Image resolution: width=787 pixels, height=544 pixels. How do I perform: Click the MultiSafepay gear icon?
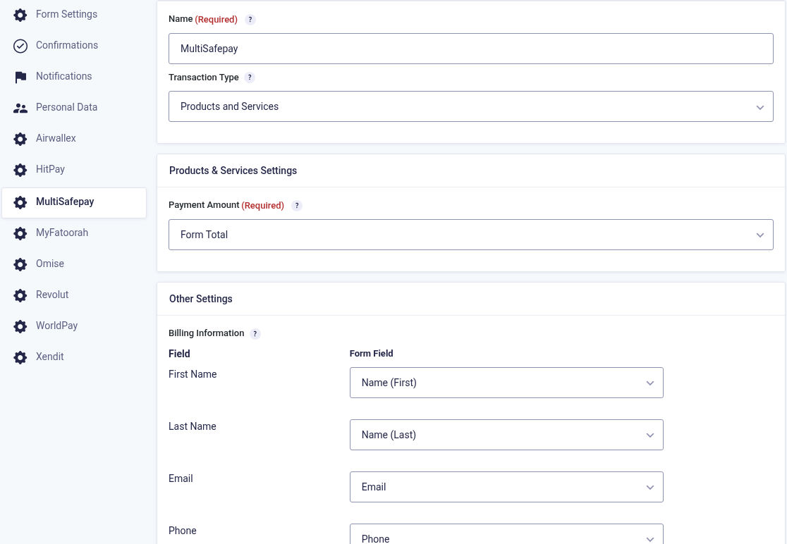pyautogui.click(x=20, y=202)
